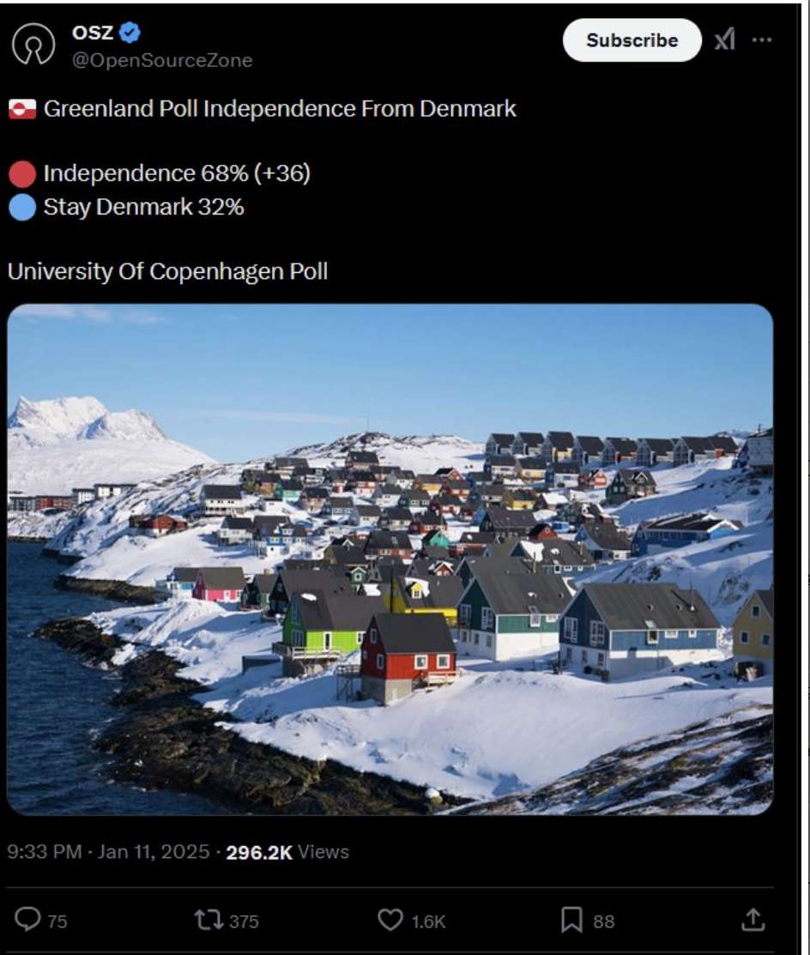This screenshot has height=955, width=810.
Task: Click the Greenland flag emoji in the post
Action: (22, 109)
